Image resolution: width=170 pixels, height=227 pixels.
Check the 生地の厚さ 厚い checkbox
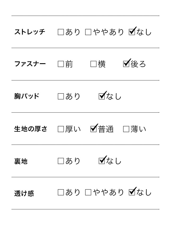point(61,129)
